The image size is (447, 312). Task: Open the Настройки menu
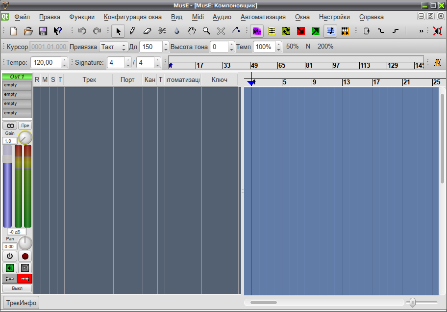(x=334, y=17)
